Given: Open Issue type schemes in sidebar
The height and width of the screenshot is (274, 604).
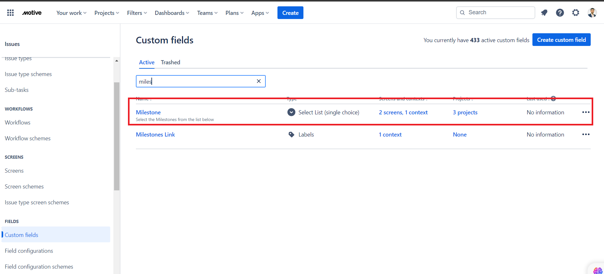Looking at the screenshot, I should point(28,74).
